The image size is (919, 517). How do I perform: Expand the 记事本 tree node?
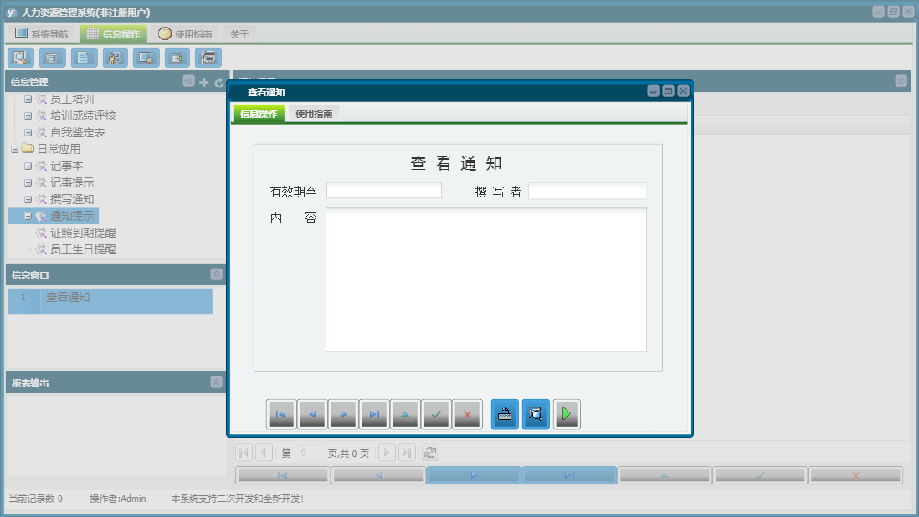(x=28, y=166)
